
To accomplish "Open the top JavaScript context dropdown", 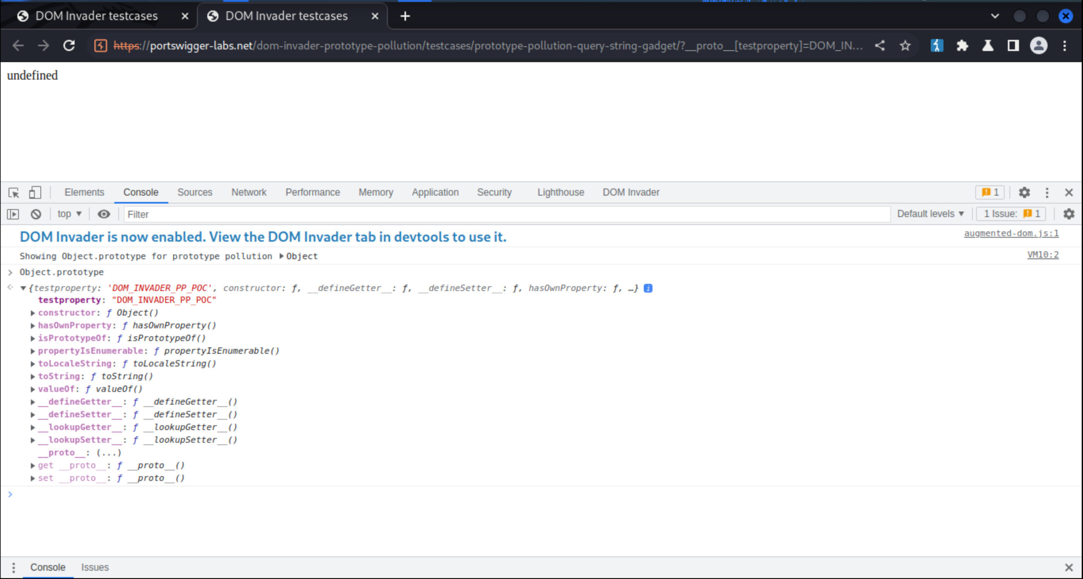I will coord(69,214).
